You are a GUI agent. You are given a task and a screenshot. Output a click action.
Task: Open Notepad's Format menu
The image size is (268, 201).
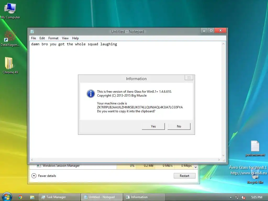(53, 38)
